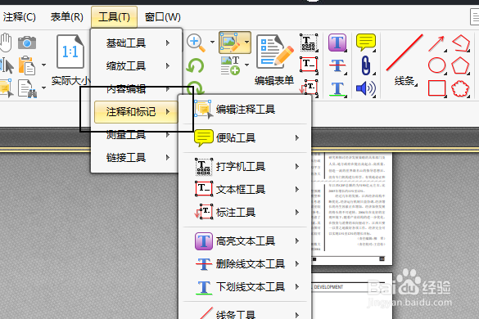Choose 高亮文本工具 from submenu
The image size is (479, 319).
click(245, 241)
